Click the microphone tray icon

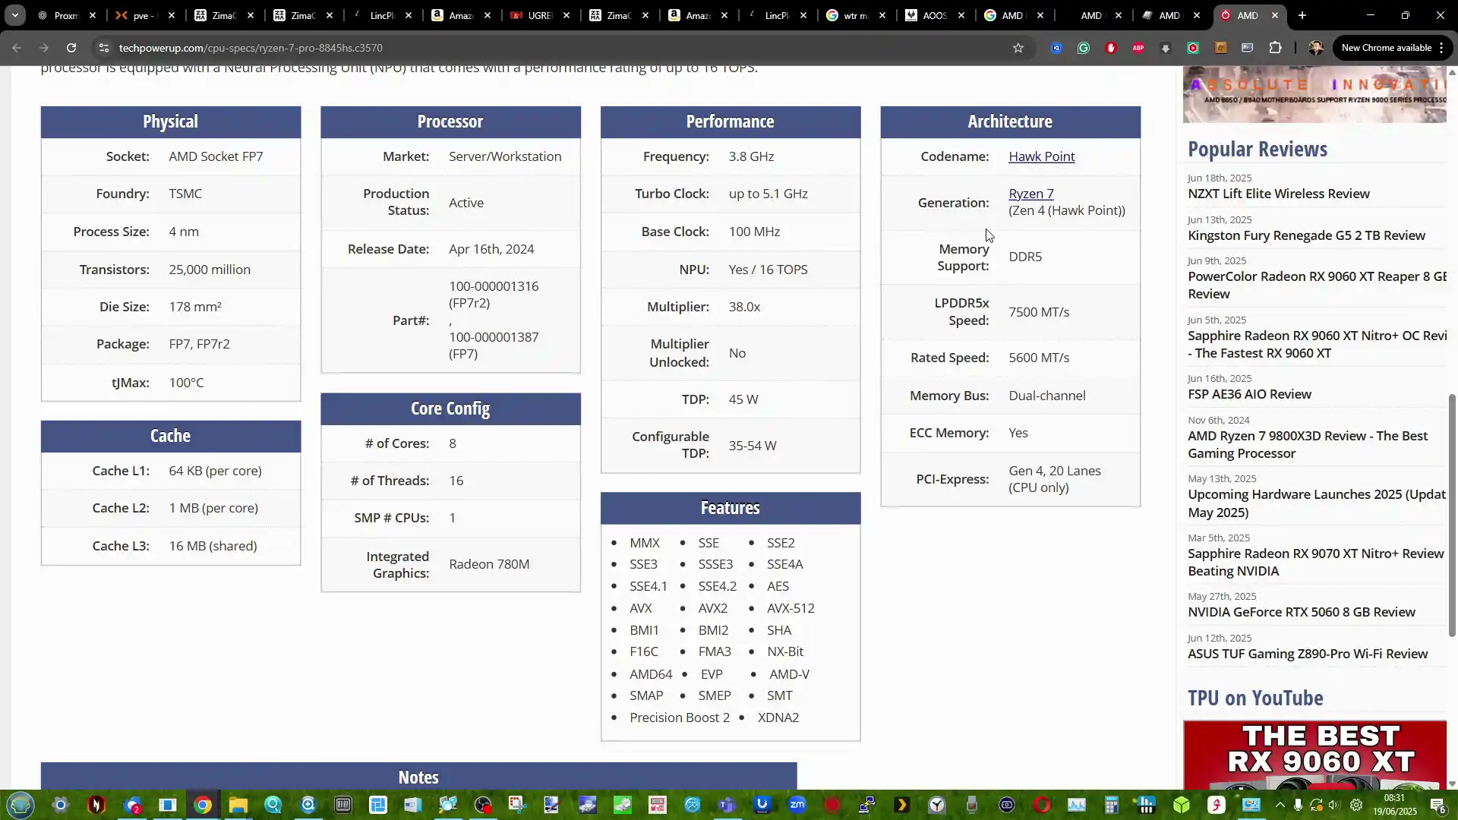(1299, 805)
